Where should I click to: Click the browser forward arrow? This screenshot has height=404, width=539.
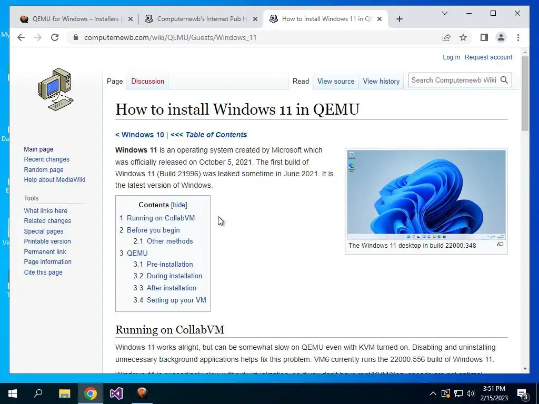click(38, 37)
